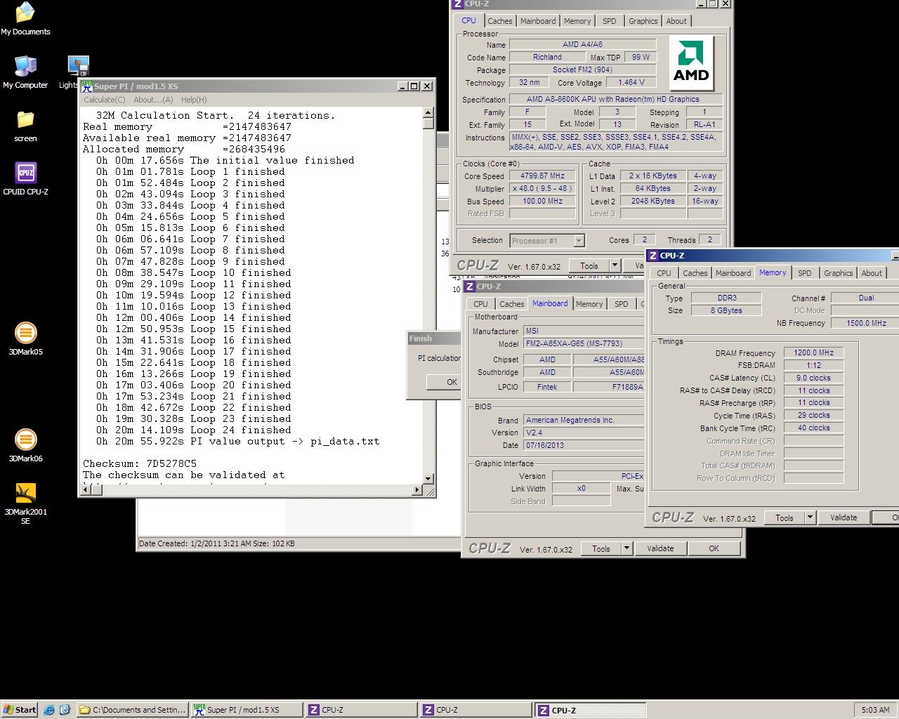Click Core Speed value 4799.87 MHz

pos(542,176)
